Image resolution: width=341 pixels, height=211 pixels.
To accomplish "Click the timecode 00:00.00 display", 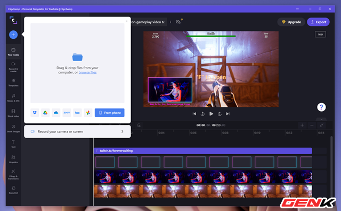I will (203, 125).
